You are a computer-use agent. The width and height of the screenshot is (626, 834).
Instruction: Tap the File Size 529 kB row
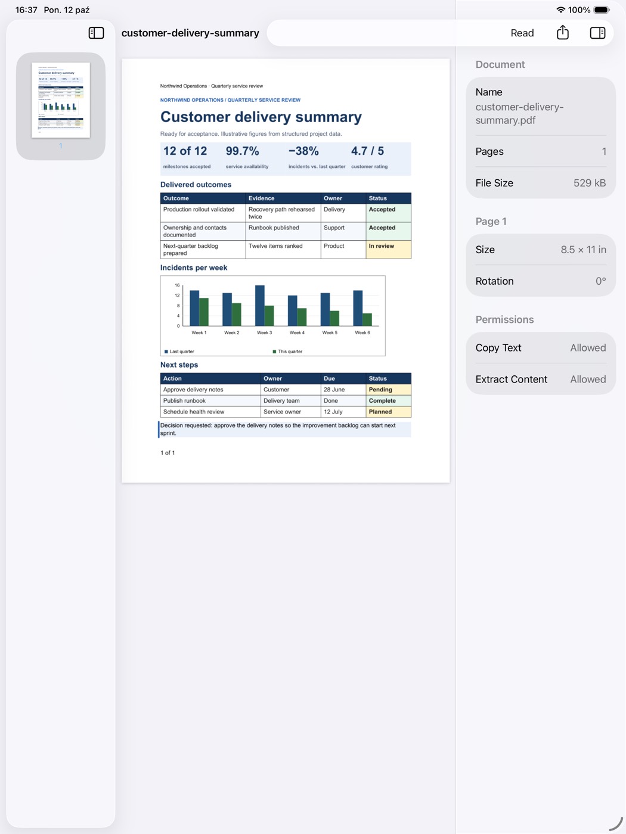tap(541, 183)
